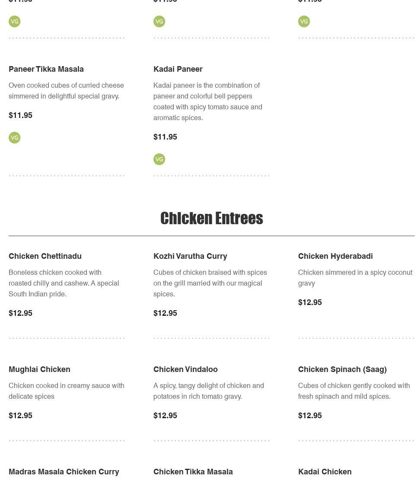Choose the Kadai Chicken dish title
This screenshot has height=483, width=417.
(325, 472)
